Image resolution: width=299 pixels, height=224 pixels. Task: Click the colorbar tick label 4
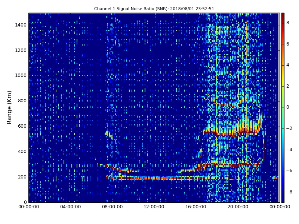pos(288,65)
